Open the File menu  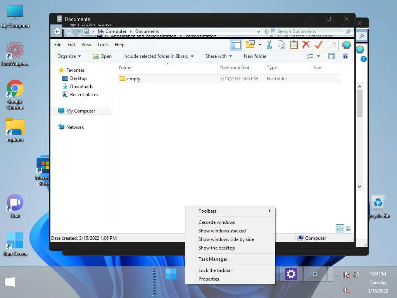(x=58, y=45)
